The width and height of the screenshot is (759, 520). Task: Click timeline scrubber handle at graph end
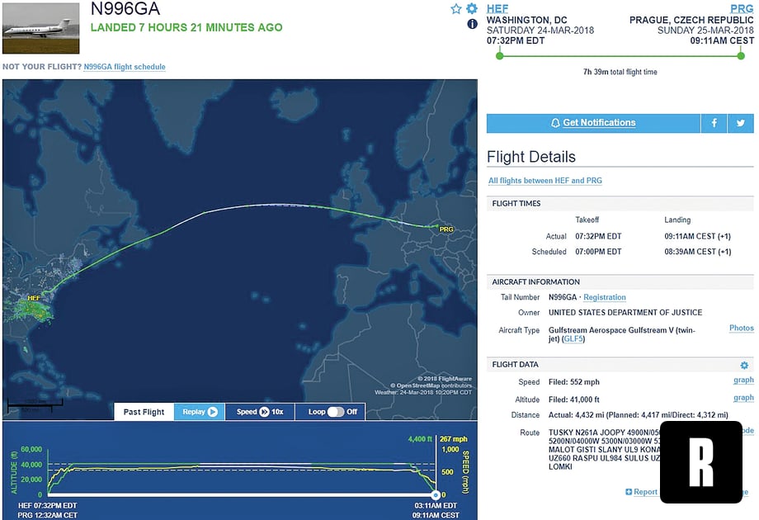coord(436,494)
